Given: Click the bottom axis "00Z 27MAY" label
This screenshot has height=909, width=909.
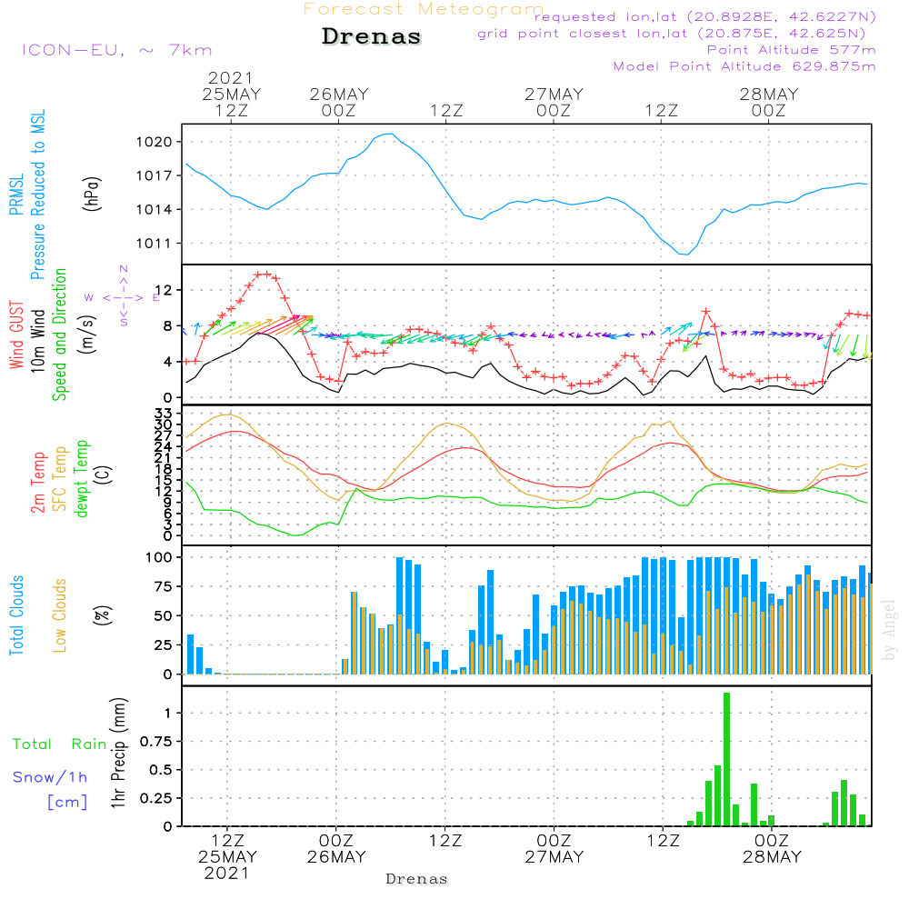Looking at the screenshot, I should (554, 849).
